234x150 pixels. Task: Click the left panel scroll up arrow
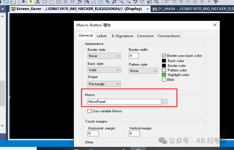click(x=2, y=16)
